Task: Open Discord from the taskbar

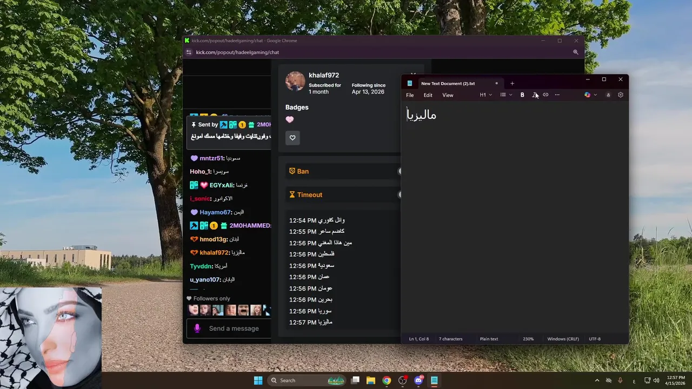Action: pos(418,380)
